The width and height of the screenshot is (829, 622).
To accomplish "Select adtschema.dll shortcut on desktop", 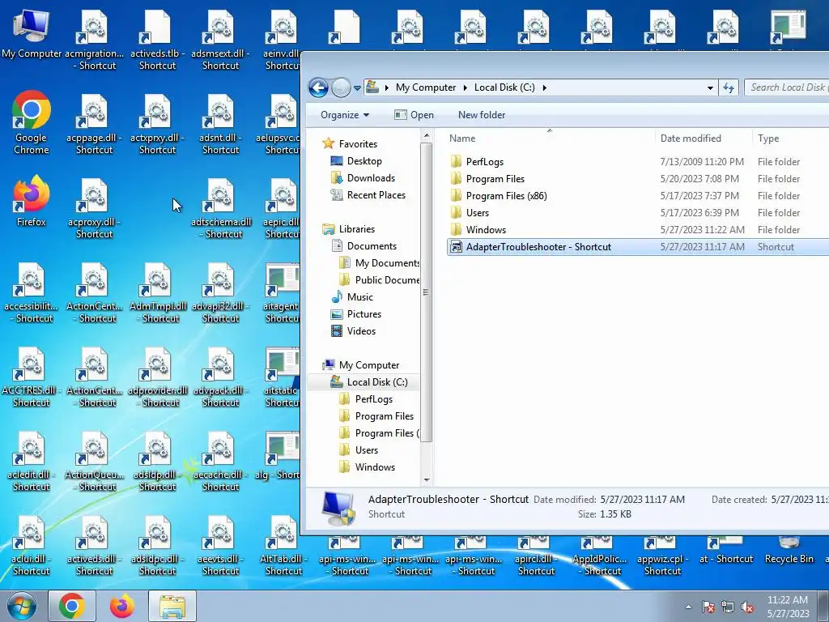I will coord(221,209).
